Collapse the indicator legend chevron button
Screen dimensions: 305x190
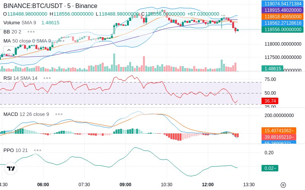coord(9,50)
